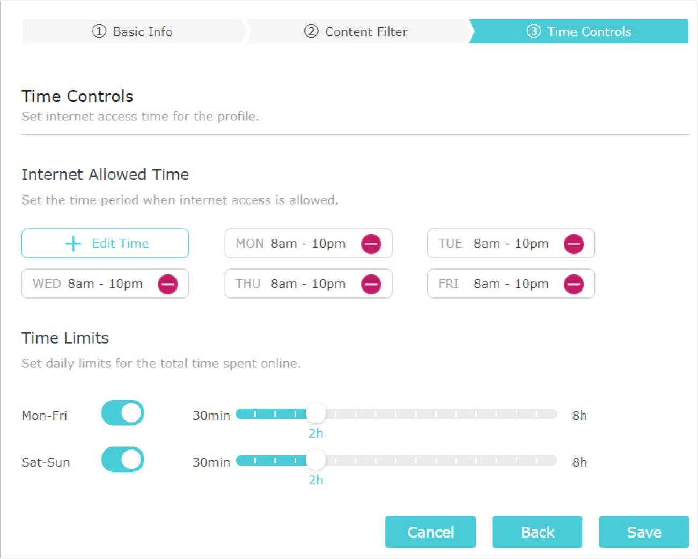Remove the TUE 8am - 10pm time slot

(x=574, y=244)
